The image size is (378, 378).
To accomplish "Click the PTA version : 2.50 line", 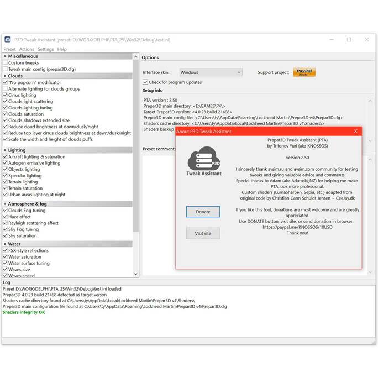I will click(160, 100).
